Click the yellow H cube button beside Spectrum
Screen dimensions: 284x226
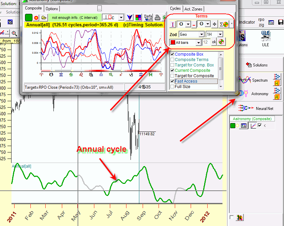pos(277,83)
